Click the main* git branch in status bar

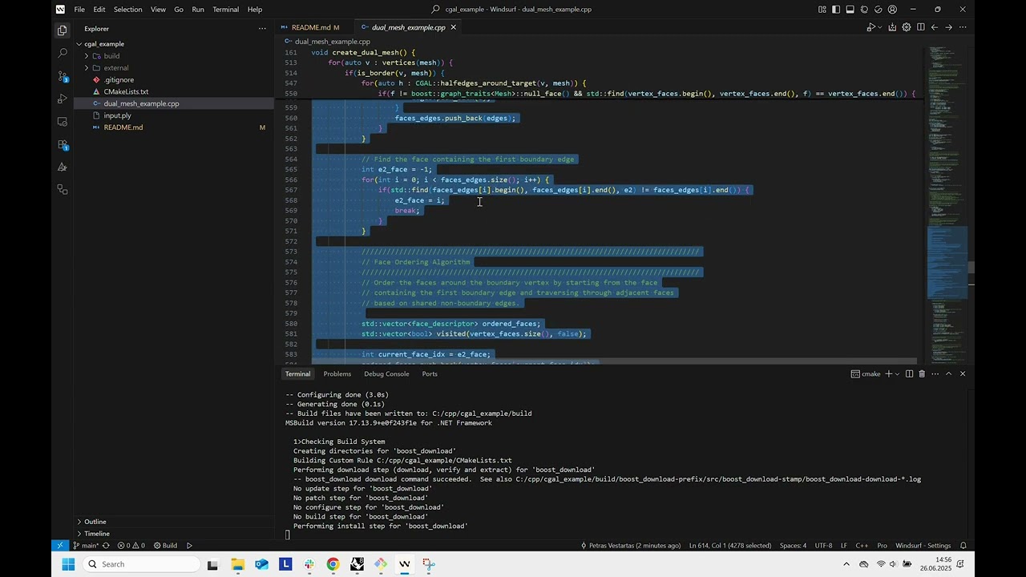pos(85,546)
